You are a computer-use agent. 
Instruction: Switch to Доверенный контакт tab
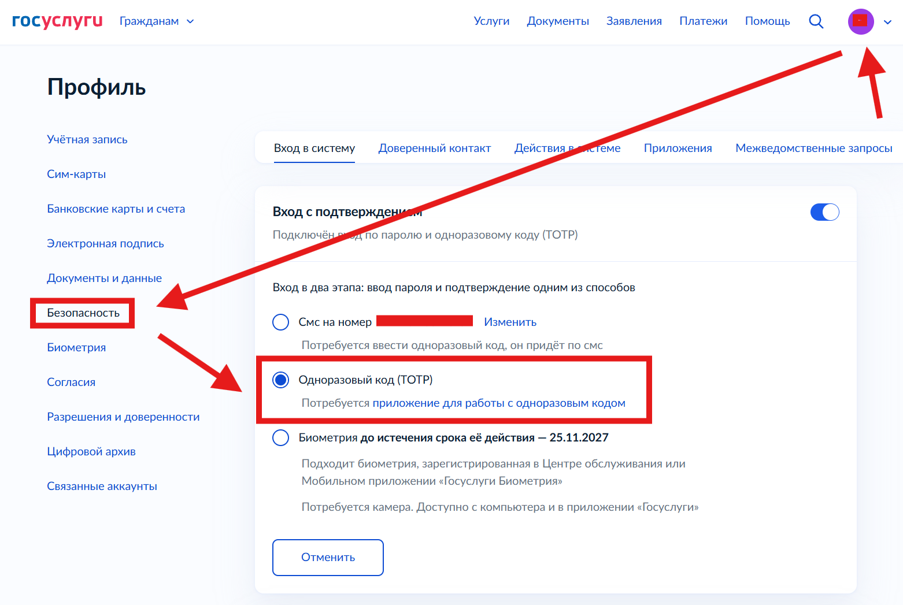(x=434, y=149)
